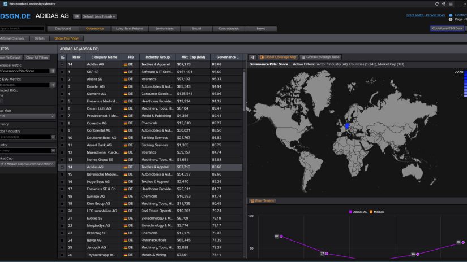Switch to the Social tab
The height and width of the screenshot is (262, 467).
pyautogui.click(x=196, y=29)
